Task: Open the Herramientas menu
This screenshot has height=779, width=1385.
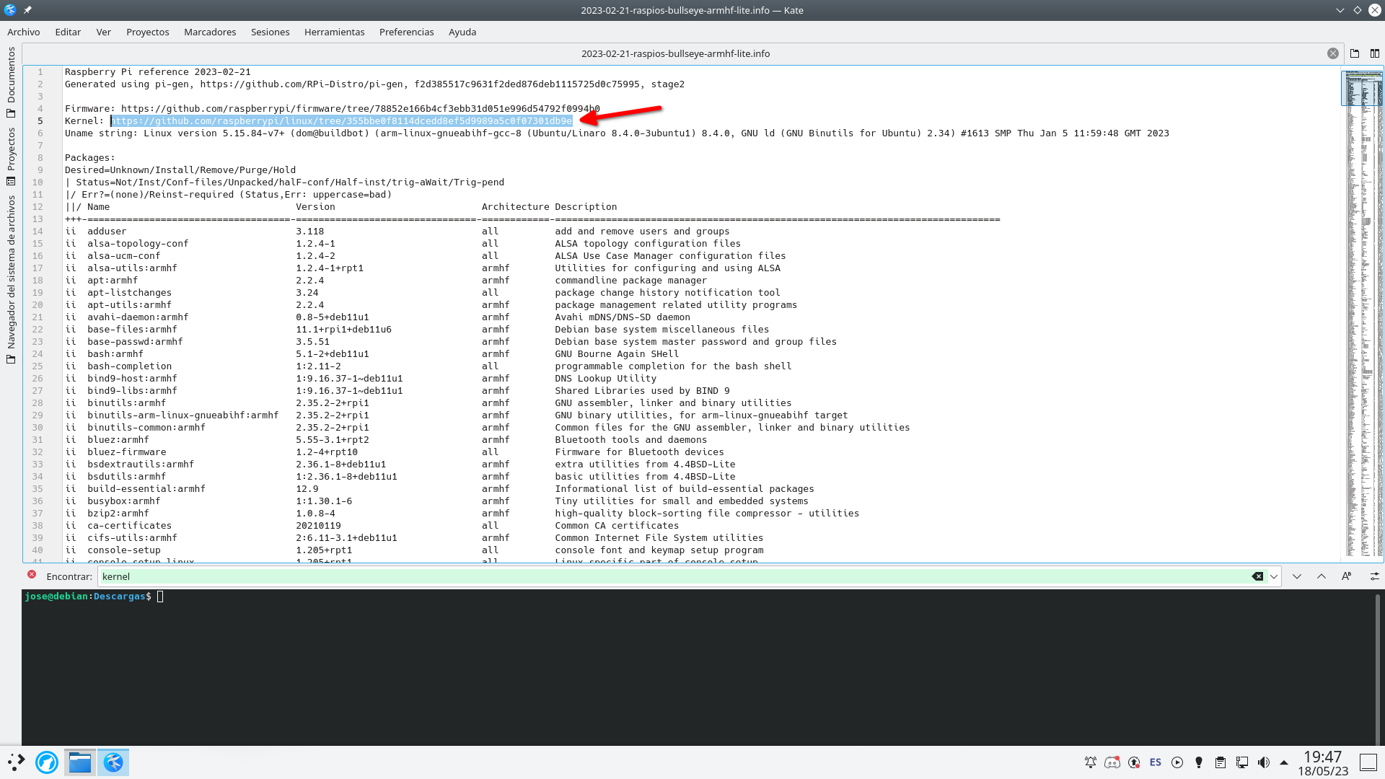Action: 334,32
